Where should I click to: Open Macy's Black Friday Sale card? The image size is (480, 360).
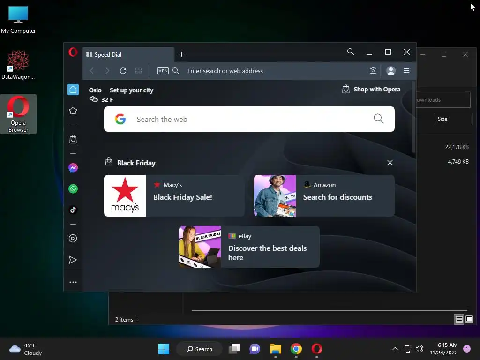coord(174,195)
